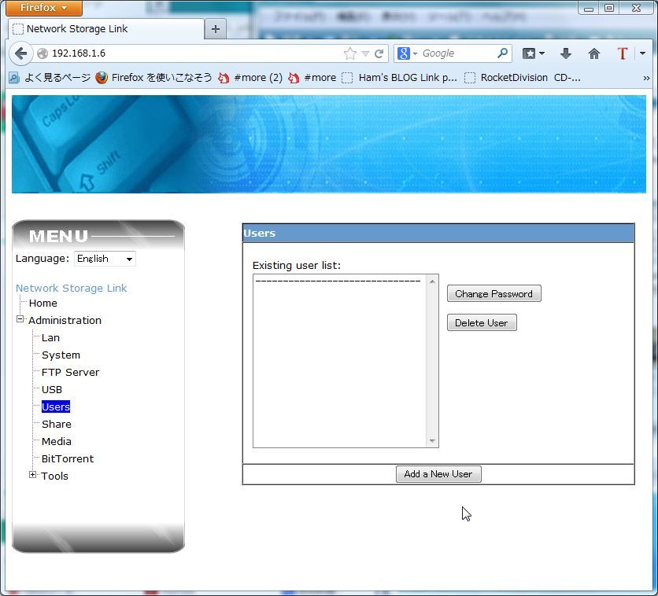Open the URL history dropdown arrow
The height and width of the screenshot is (596, 658).
tap(365, 53)
